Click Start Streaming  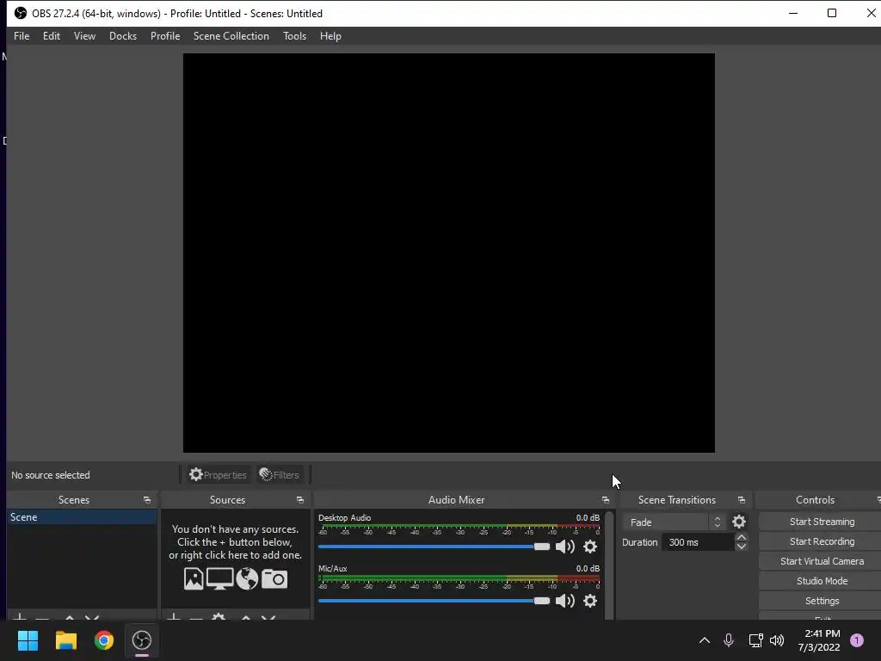click(822, 522)
